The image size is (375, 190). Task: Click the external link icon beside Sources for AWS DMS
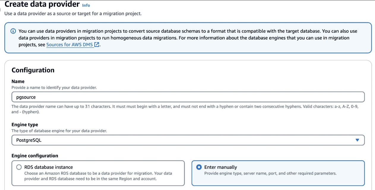point(97,45)
